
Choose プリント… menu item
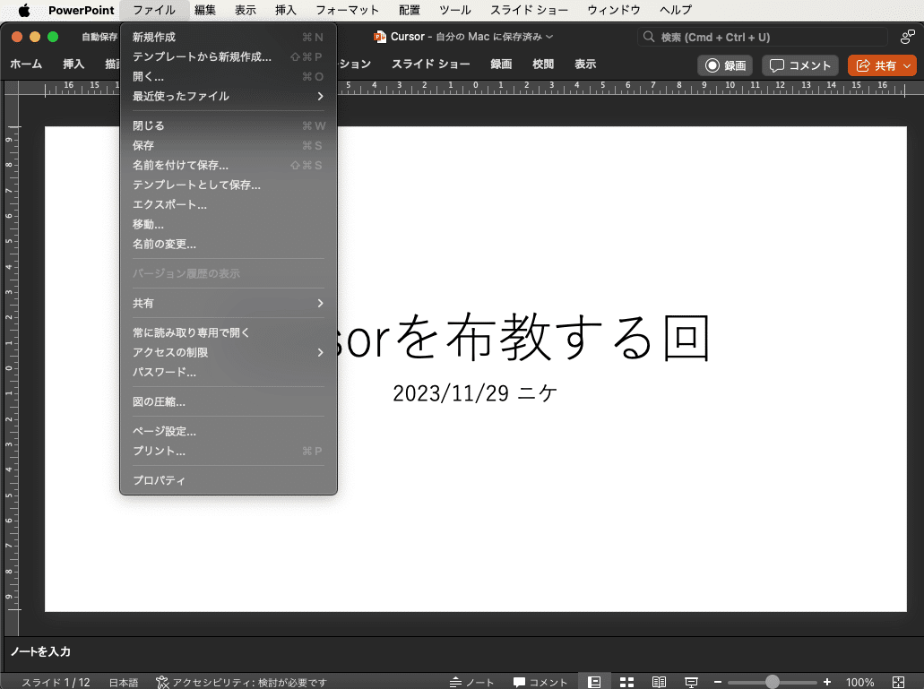tap(228, 451)
